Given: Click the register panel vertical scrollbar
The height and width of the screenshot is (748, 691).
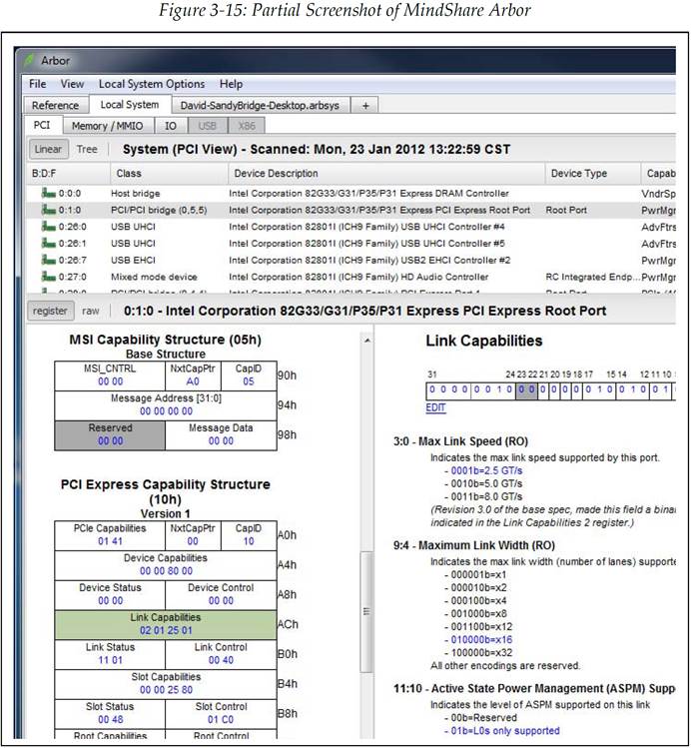Looking at the screenshot, I should tap(365, 610).
